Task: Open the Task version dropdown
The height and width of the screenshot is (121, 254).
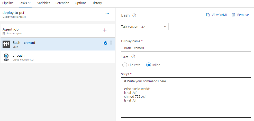Action: (x=154, y=27)
